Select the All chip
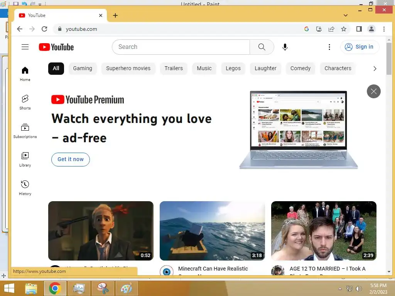Image resolution: width=395 pixels, height=296 pixels. coord(56,69)
